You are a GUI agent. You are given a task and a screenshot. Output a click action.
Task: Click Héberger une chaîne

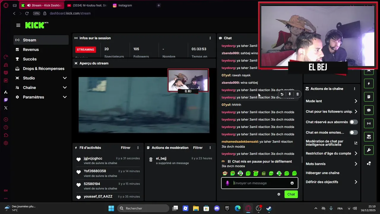tap(322, 173)
